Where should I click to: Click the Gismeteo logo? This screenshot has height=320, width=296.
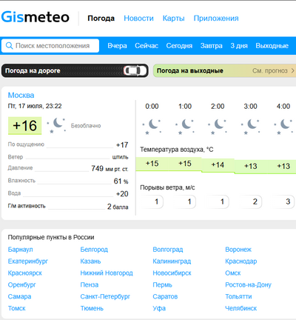(x=35, y=17)
